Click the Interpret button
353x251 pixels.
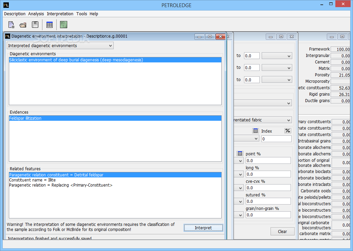pyautogui.click(x=203, y=228)
